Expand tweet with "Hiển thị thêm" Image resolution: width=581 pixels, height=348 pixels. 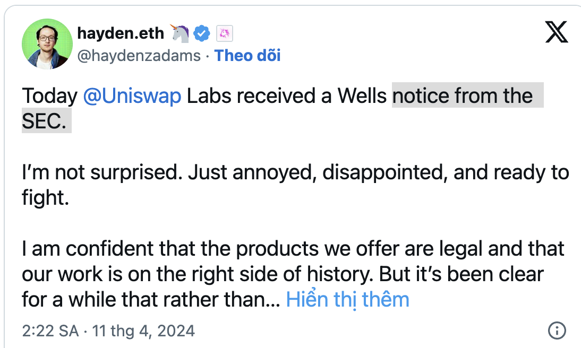tap(347, 299)
